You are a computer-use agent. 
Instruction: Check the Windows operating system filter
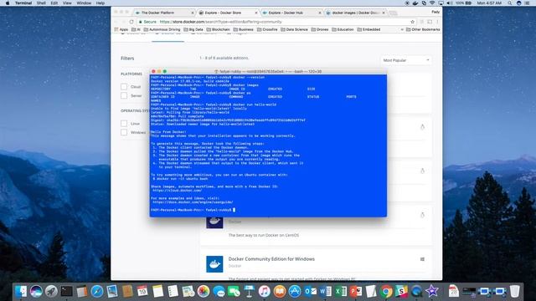[x=124, y=132]
